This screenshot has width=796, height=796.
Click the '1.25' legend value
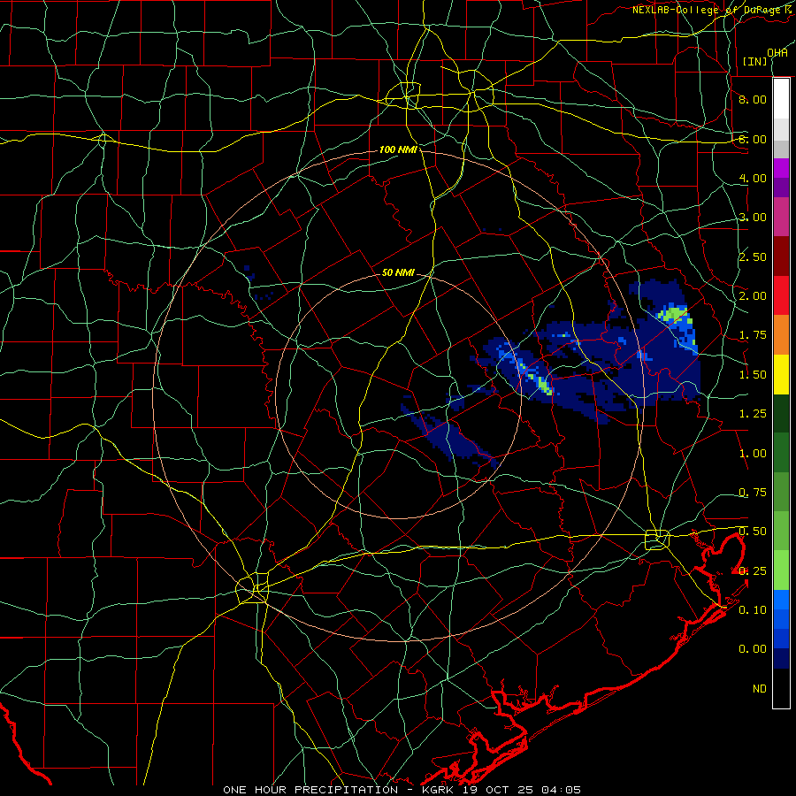753,414
